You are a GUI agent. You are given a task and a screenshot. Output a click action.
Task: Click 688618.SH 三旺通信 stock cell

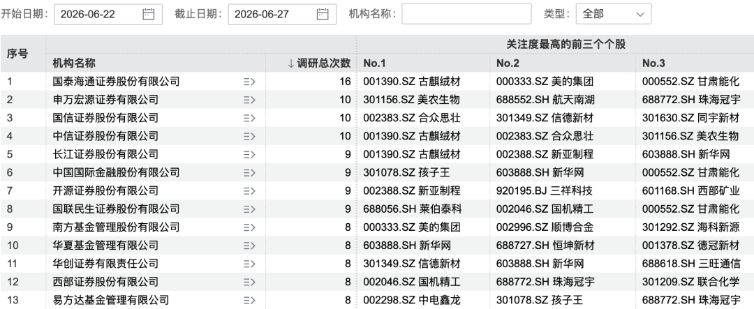(691, 264)
